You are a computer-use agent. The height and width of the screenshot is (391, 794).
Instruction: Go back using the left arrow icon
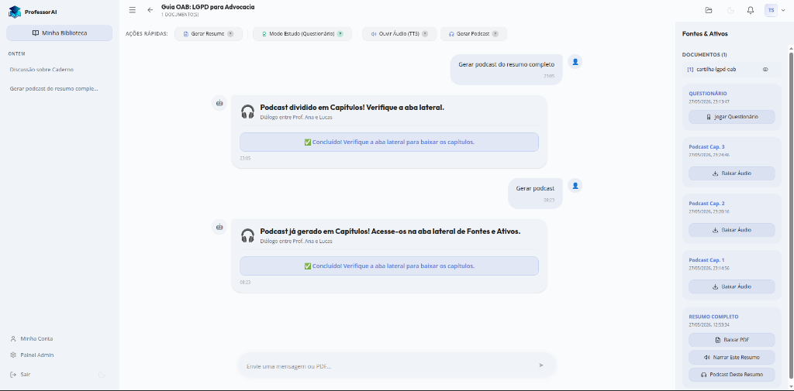coord(150,10)
